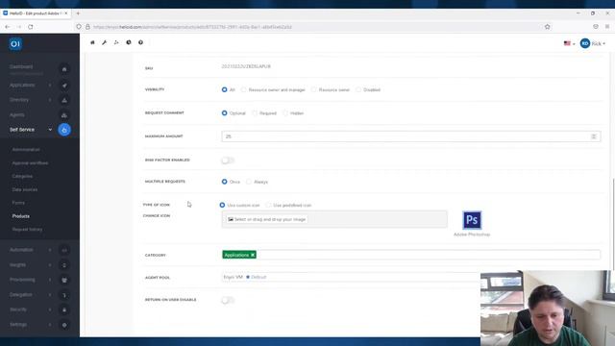Open Data sources under Self Service
The height and width of the screenshot is (346, 615).
(25, 189)
